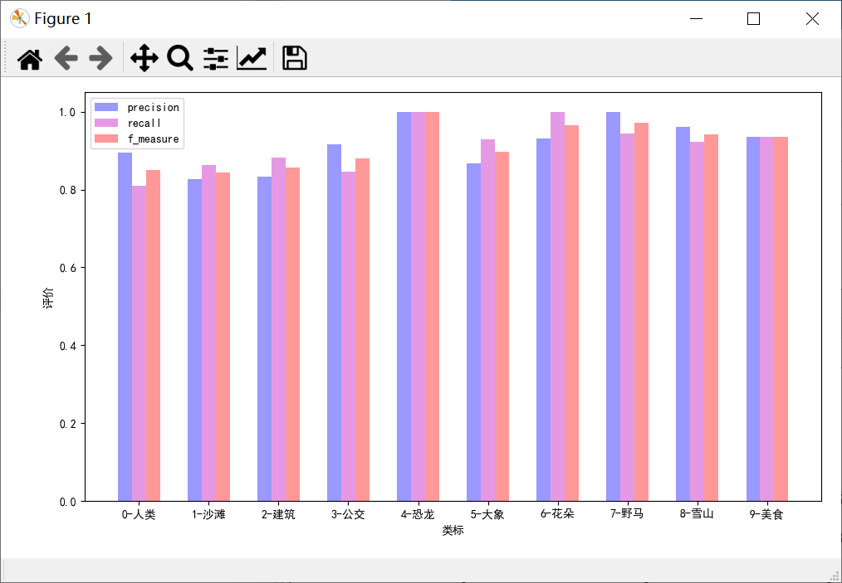The image size is (842, 583).
Task: Click the y-axis tick label 0.8
Action: point(67,191)
